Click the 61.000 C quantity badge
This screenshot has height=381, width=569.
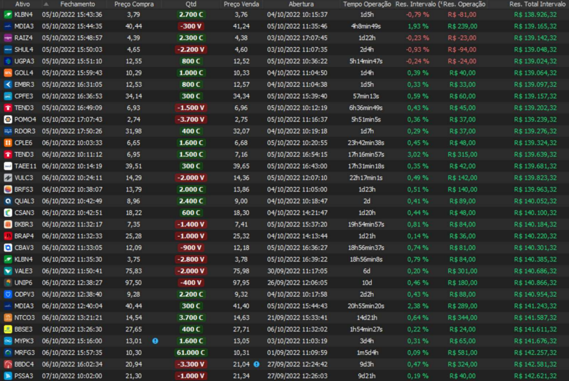pos(191,352)
